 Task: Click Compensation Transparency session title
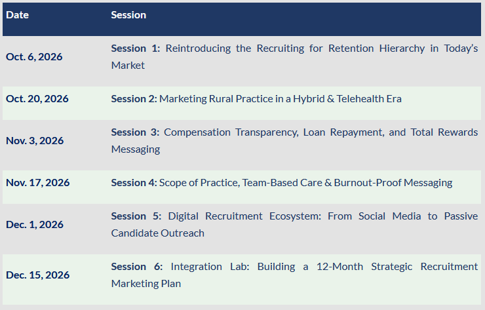coord(294,141)
